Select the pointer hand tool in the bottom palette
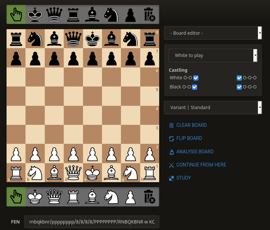 click(16, 197)
